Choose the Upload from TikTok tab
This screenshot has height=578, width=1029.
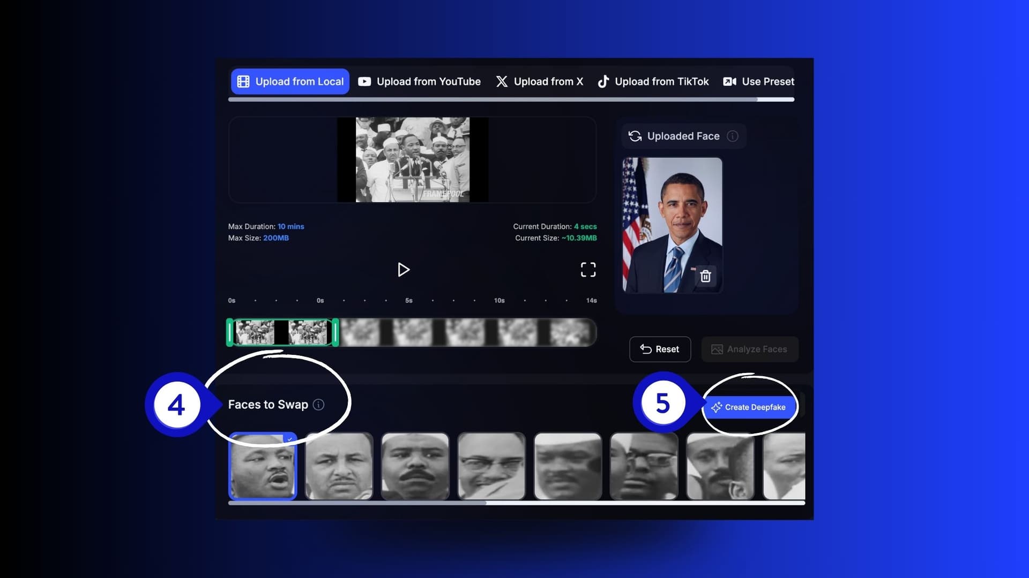[653, 81]
